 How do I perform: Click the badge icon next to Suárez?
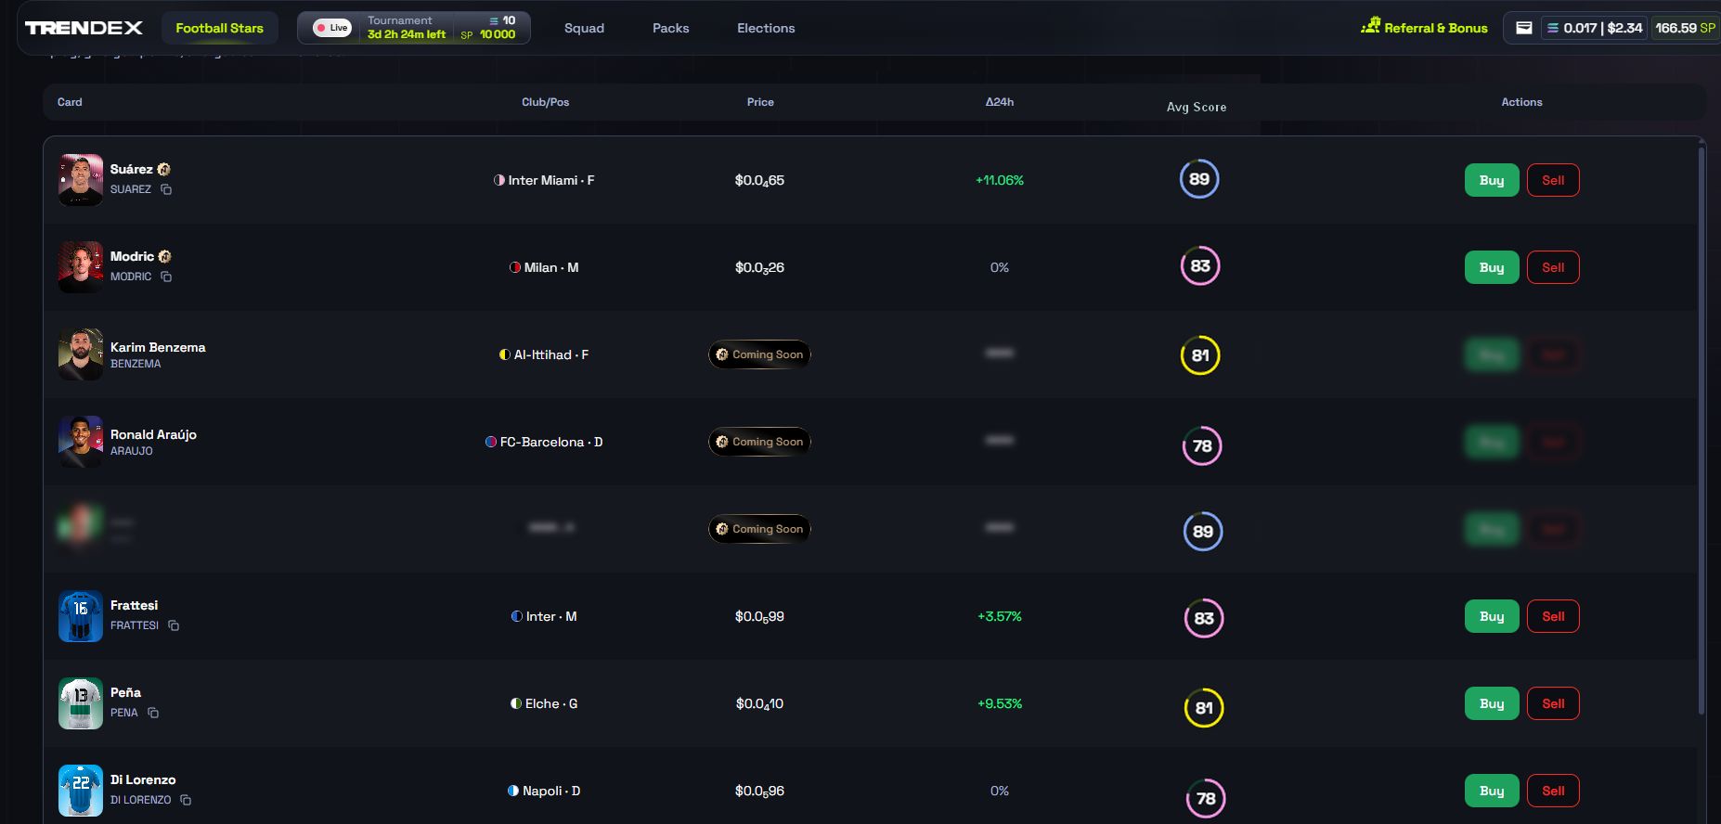point(164,169)
